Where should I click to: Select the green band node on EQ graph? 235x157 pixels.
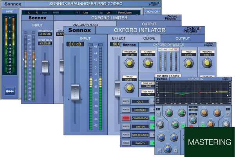(182, 95)
